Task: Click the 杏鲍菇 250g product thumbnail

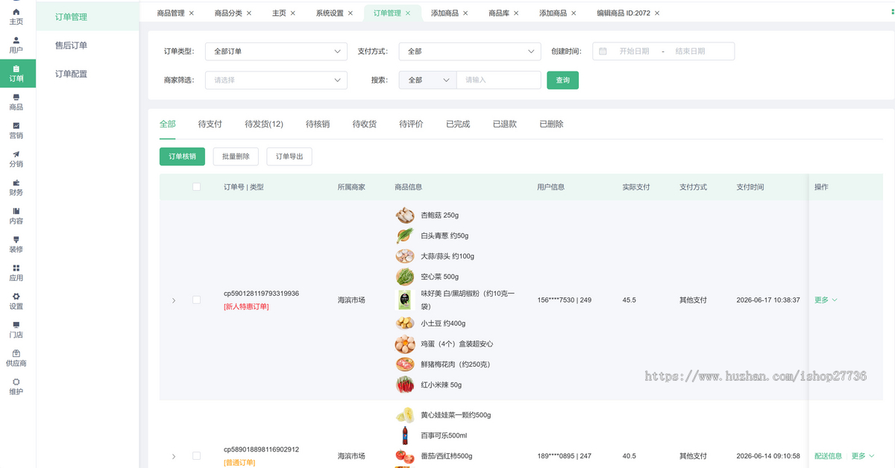Action: tap(405, 215)
